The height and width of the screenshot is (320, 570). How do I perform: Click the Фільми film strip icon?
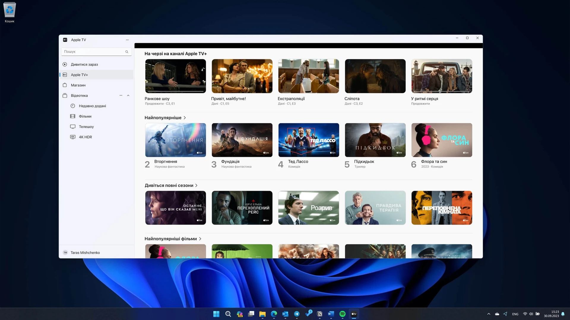[73, 116]
